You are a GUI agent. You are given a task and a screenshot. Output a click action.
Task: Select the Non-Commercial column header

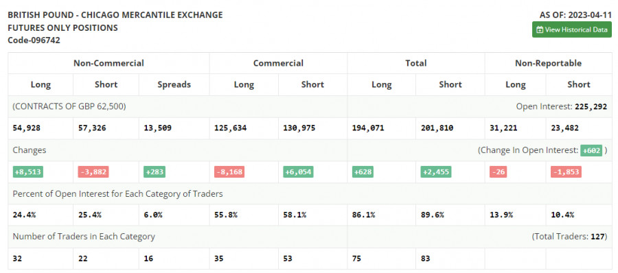108,63
